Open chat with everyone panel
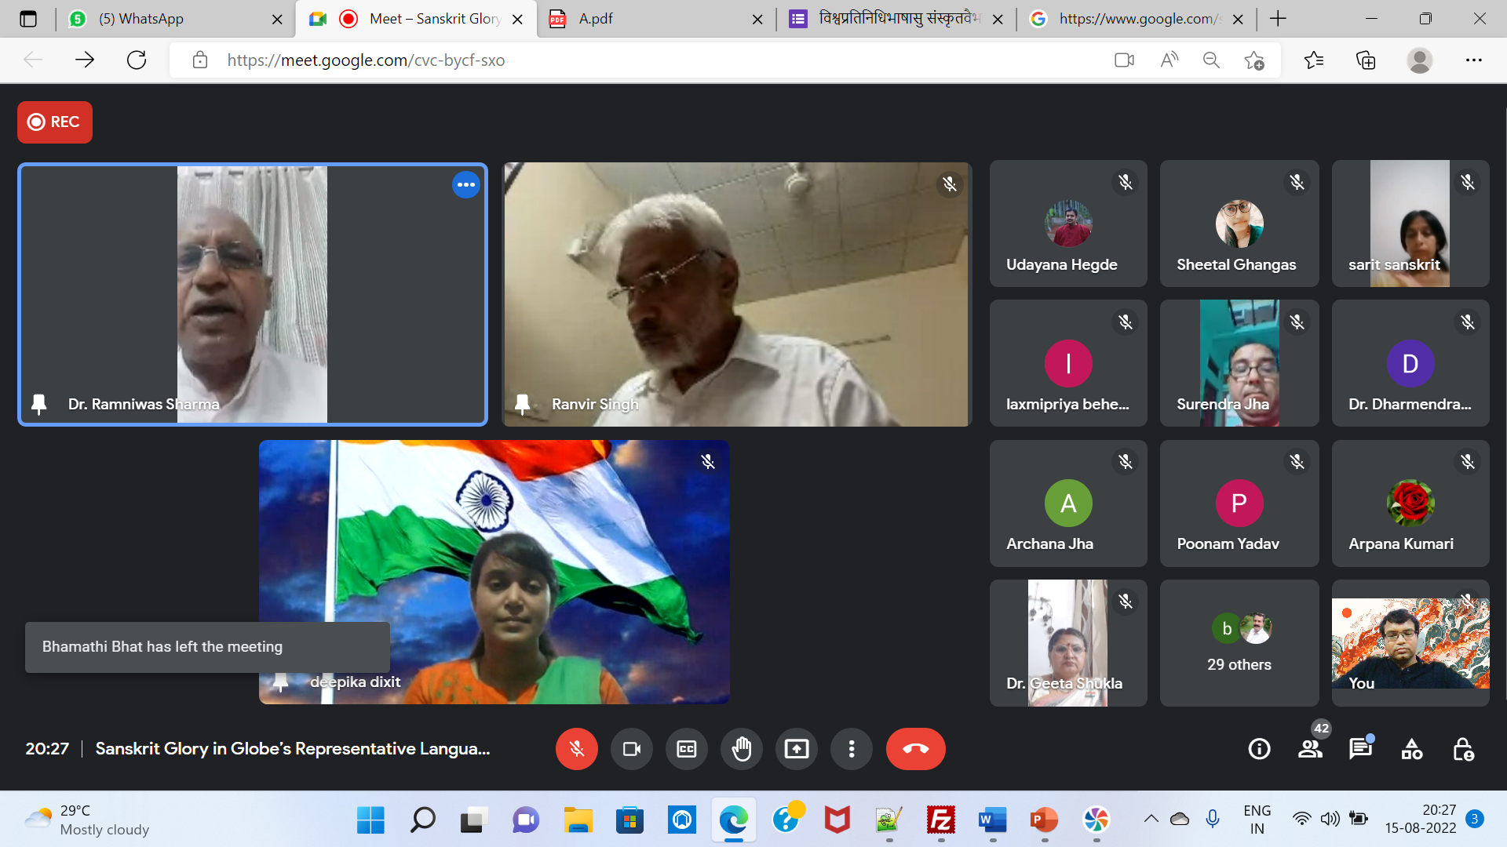 click(x=1360, y=749)
